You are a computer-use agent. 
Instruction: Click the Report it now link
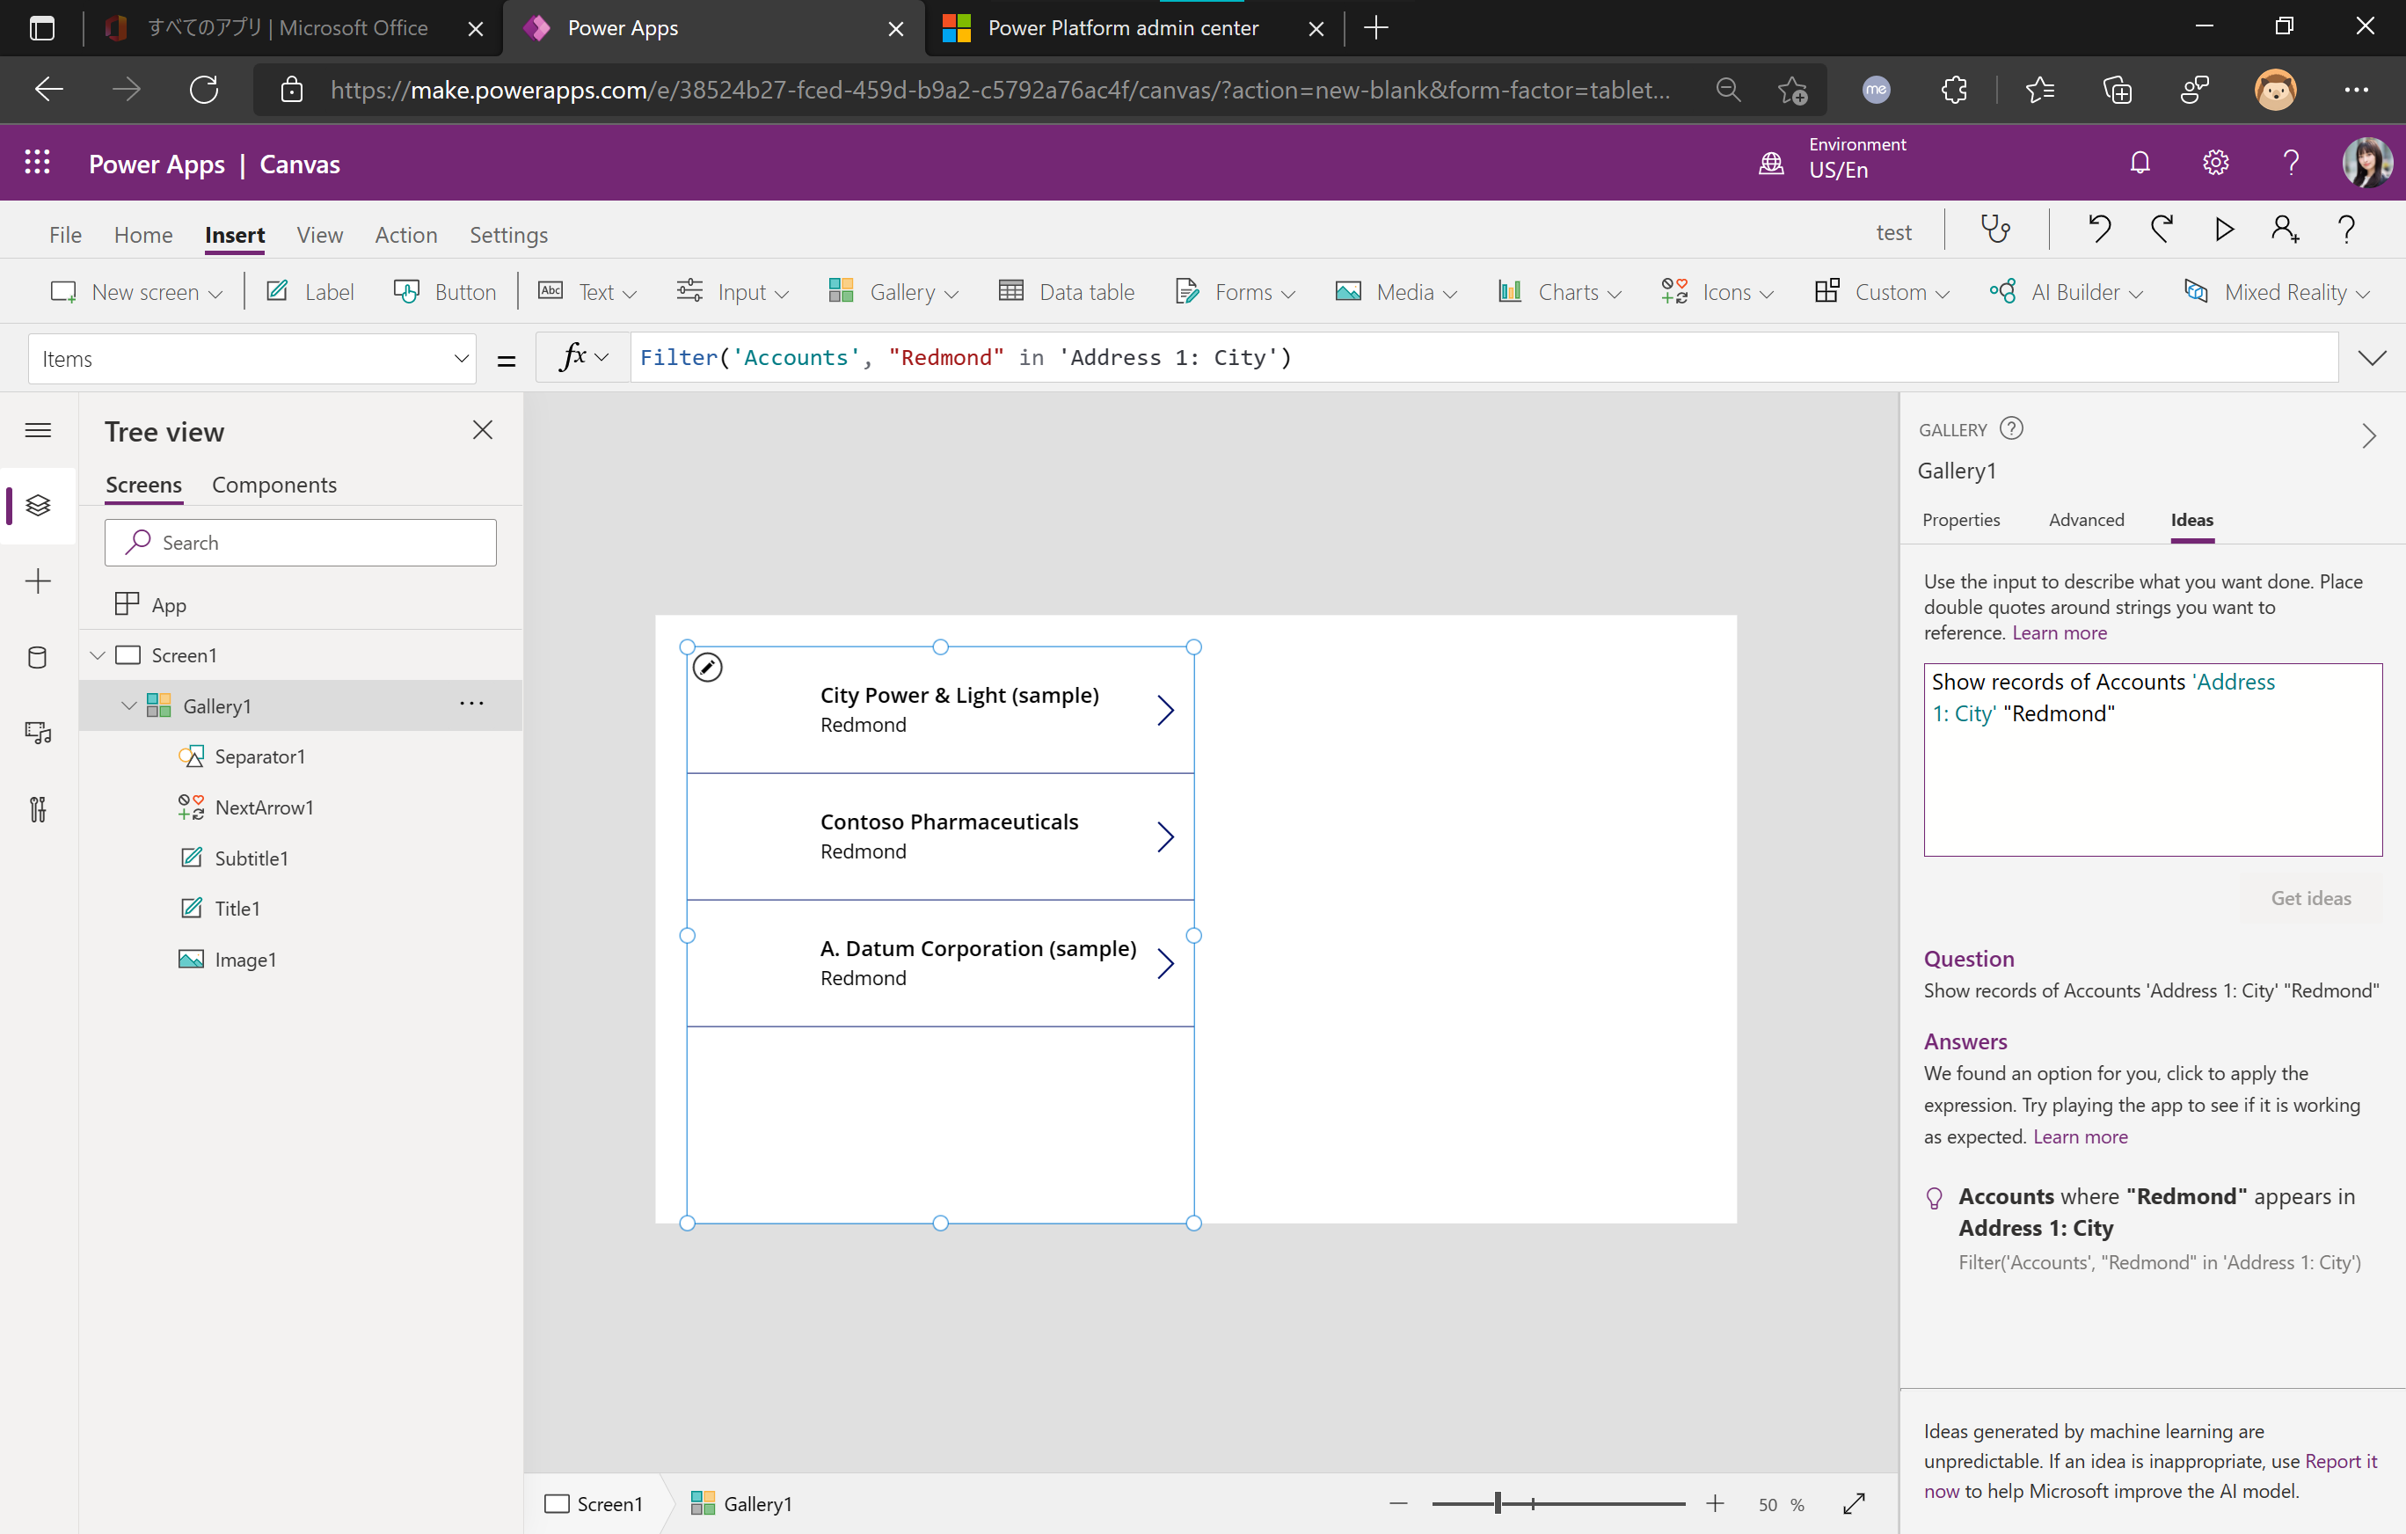point(2340,1461)
